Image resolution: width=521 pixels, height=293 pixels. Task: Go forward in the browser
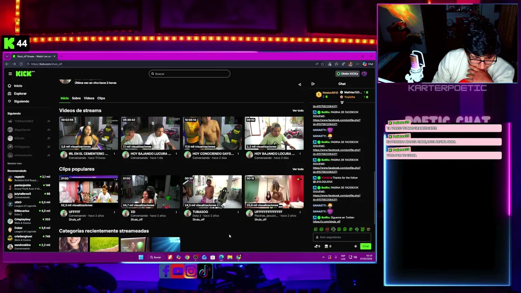tap(14, 64)
